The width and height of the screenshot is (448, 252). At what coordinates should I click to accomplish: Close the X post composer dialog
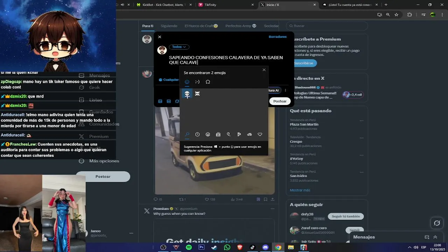tap(160, 37)
